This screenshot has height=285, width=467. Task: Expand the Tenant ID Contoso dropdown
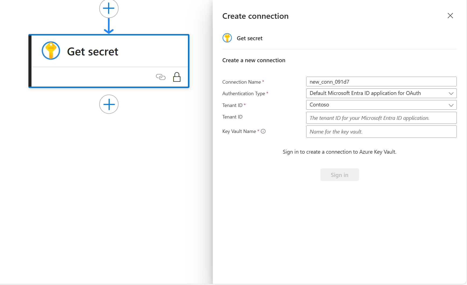tap(381, 105)
